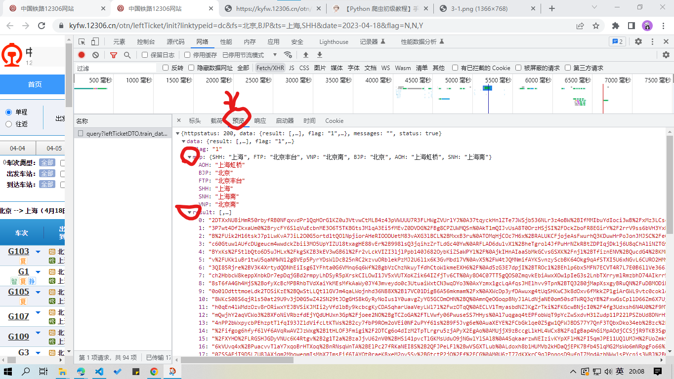Switch to the 标头 tab
Screen dimensions: 674x379
click(x=195, y=120)
